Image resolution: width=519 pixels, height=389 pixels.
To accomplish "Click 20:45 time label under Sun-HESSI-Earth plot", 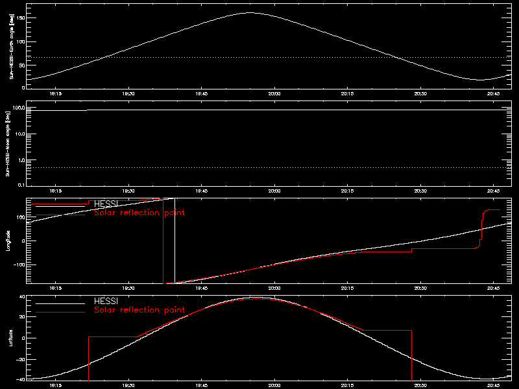I will [494, 93].
